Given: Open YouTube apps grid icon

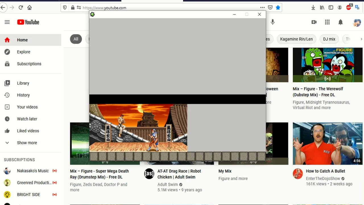Looking at the screenshot, I should tap(327, 22).
